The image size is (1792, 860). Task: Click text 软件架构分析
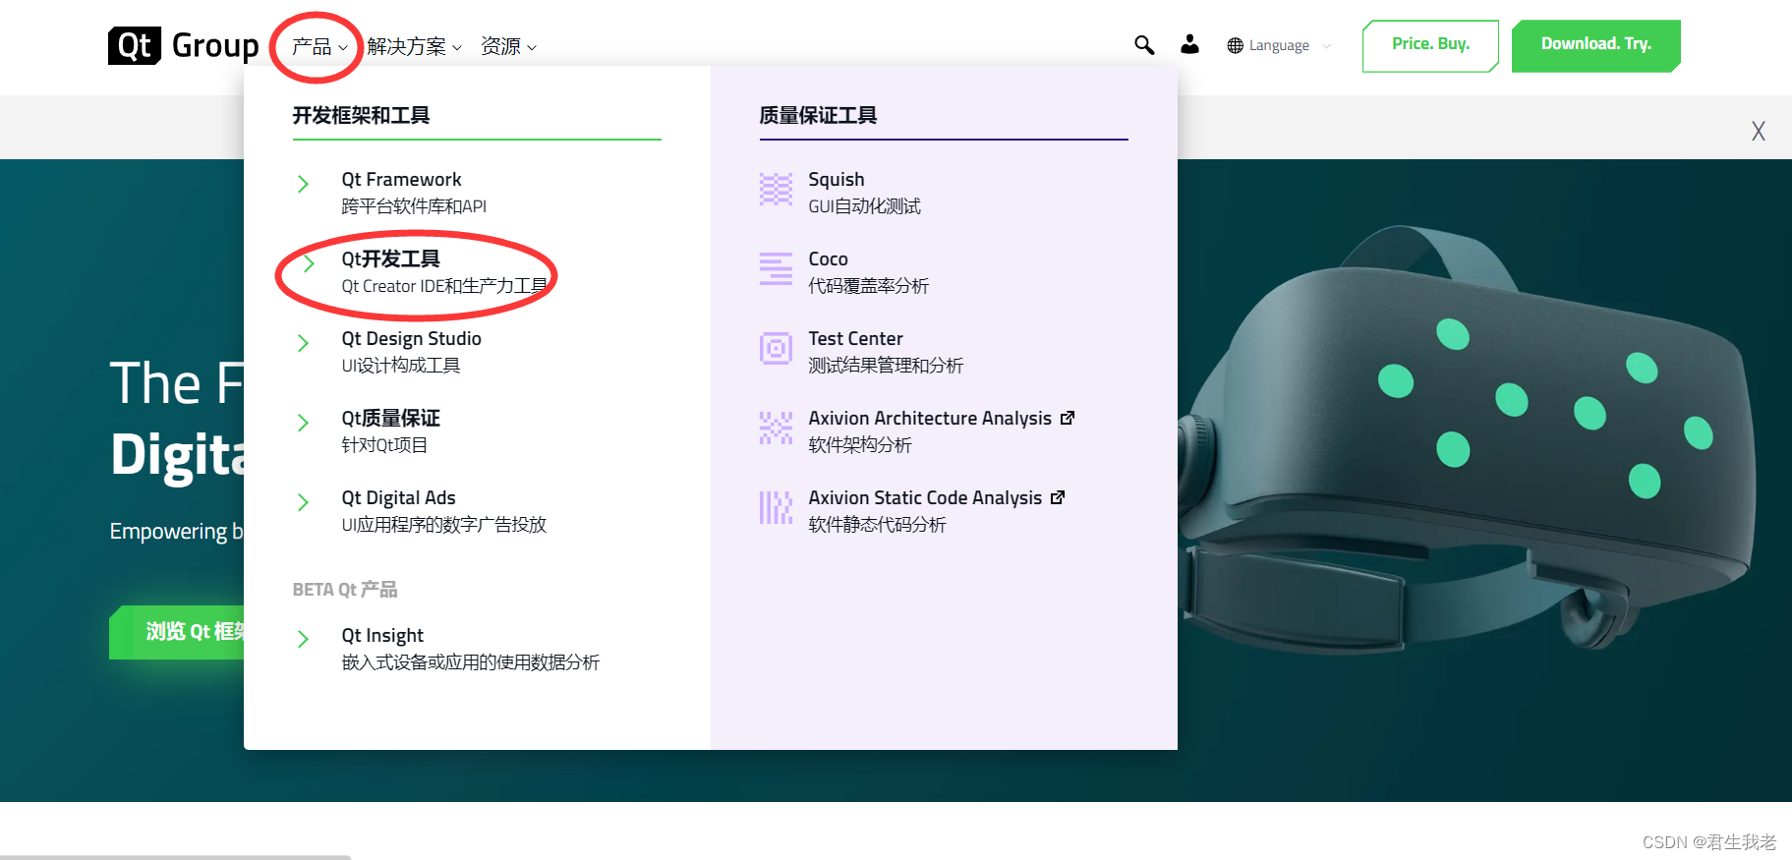(x=860, y=445)
